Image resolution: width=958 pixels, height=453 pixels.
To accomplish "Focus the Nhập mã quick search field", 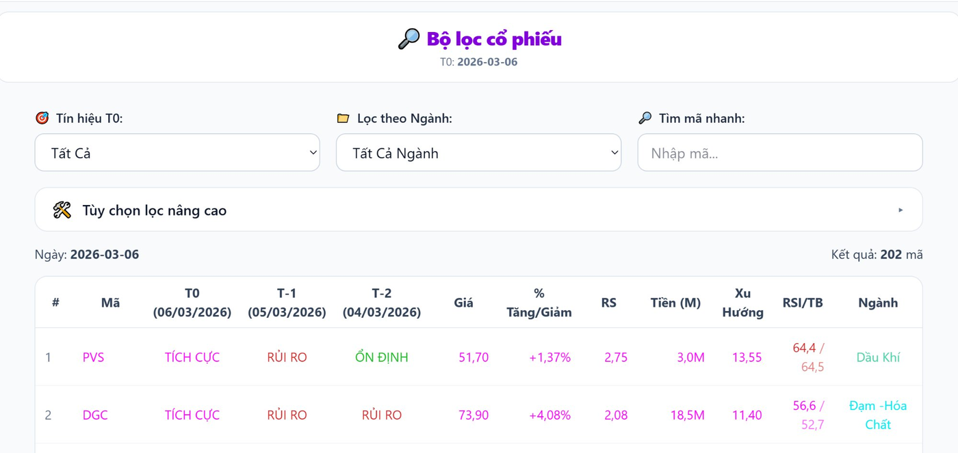I will 779,152.
